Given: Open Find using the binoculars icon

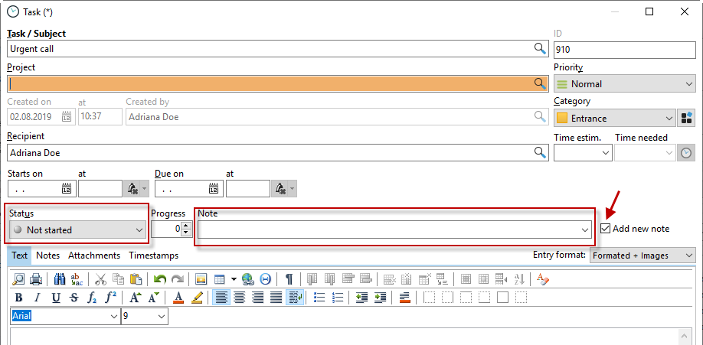Looking at the screenshot, I should pos(60,279).
